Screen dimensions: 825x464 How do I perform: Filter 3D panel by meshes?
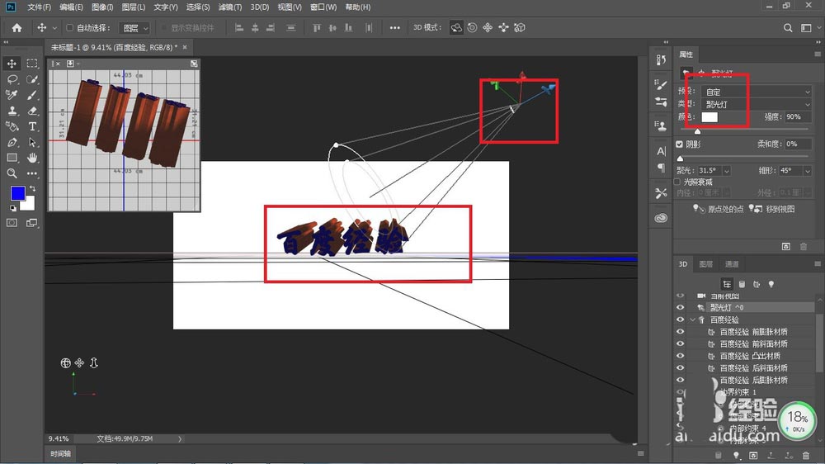pos(742,284)
